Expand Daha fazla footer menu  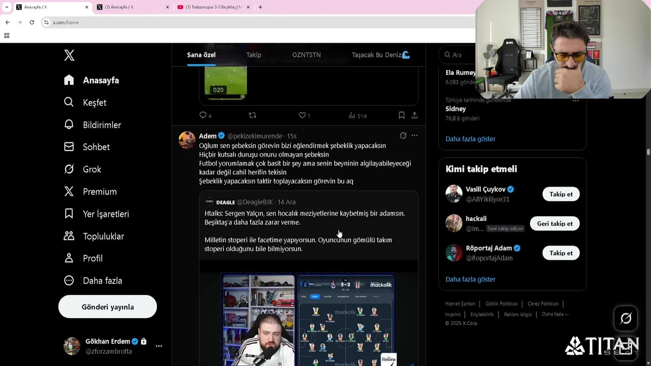point(555,315)
